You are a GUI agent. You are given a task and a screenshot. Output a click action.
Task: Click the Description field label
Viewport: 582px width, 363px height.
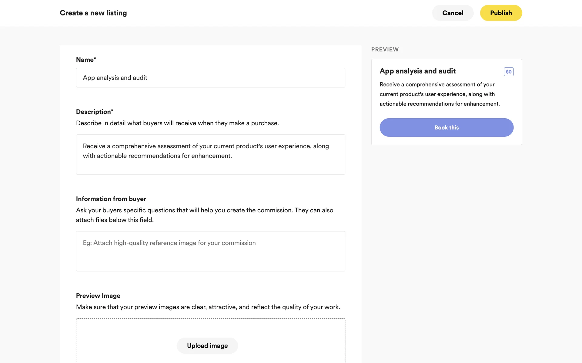click(x=94, y=112)
